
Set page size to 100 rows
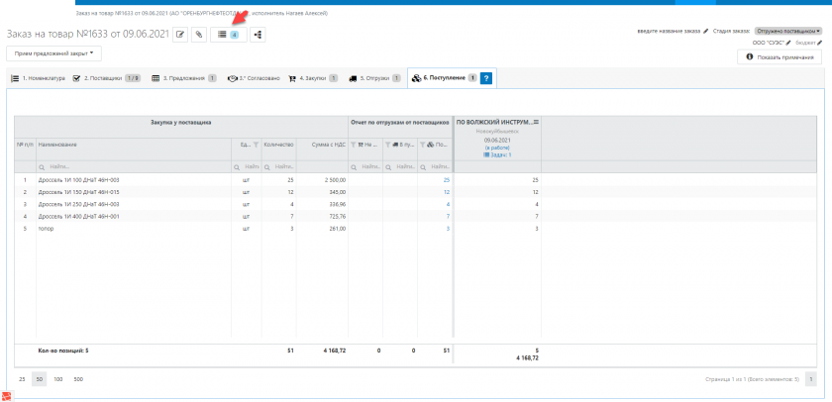[58, 379]
